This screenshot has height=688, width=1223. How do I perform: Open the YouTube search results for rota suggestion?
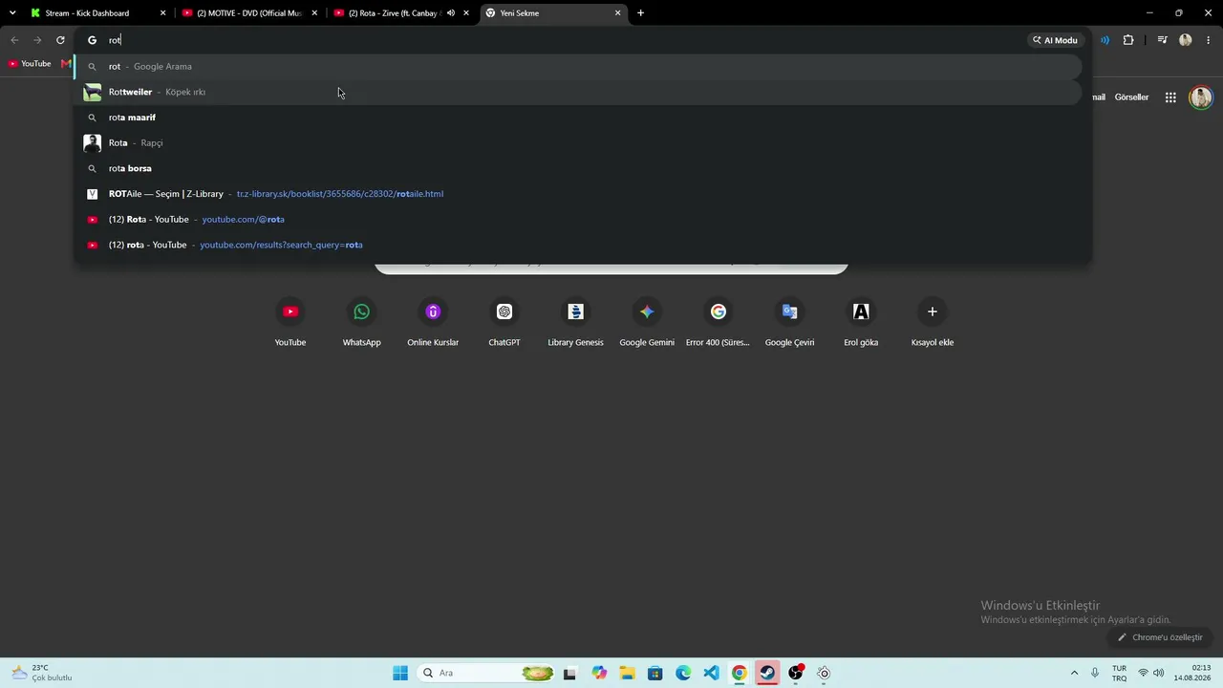click(x=578, y=245)
